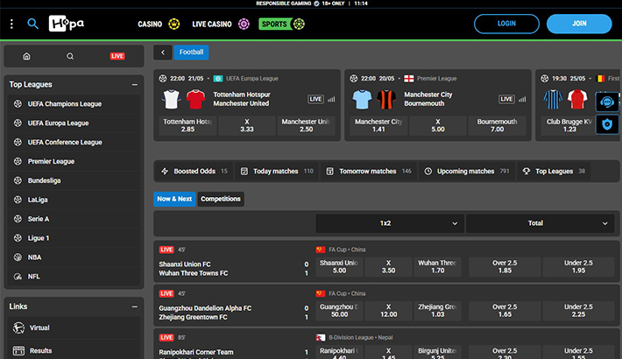Bet on Shaanxi Union at 5.00

339,266
